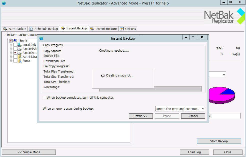Select the Local Disk drive icon
246x157 pixels.
pos(19,45)
